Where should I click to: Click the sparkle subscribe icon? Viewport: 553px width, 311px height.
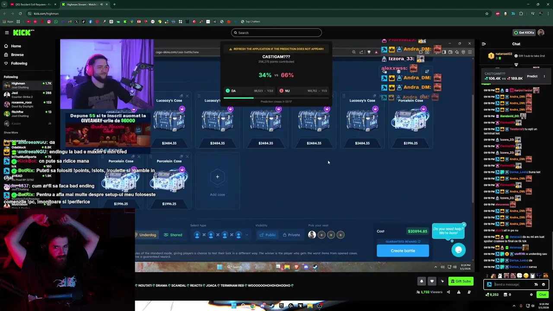(x=442, y=281)
